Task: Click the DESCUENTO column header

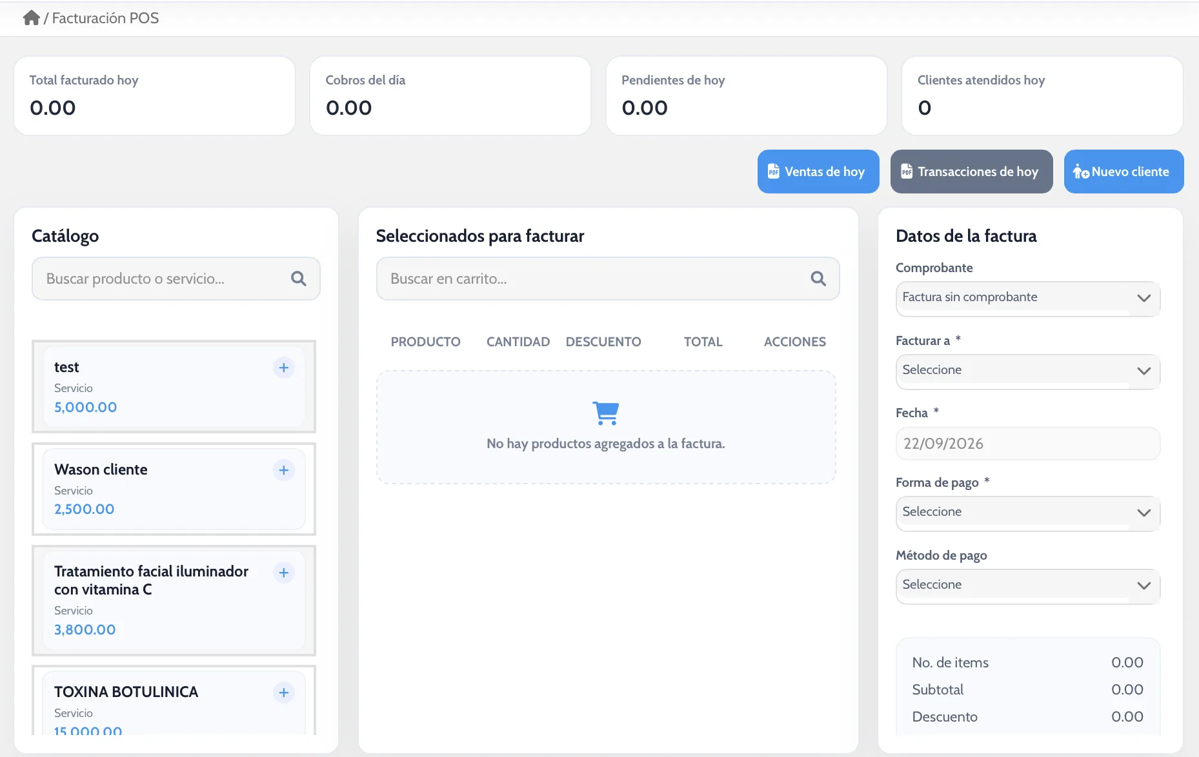Action: coord(603,342)
